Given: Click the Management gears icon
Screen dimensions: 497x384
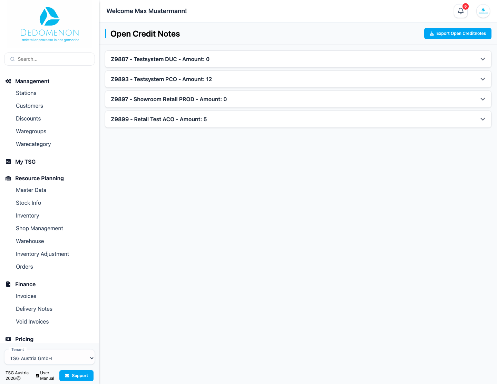Looking at the screenshot, I should 8,81.
